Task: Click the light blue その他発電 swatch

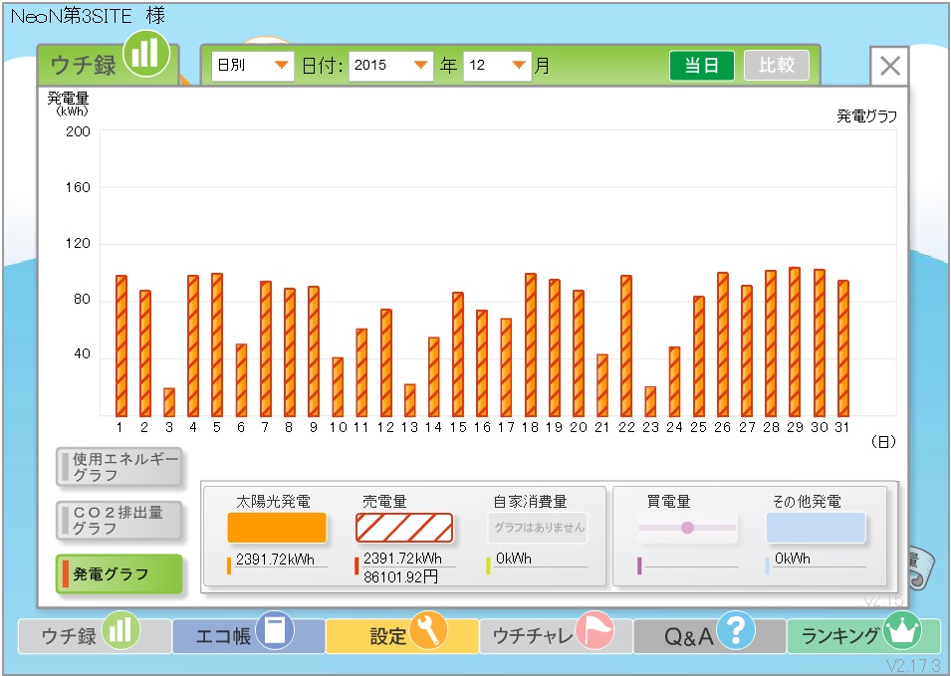Action: (816, 528)
